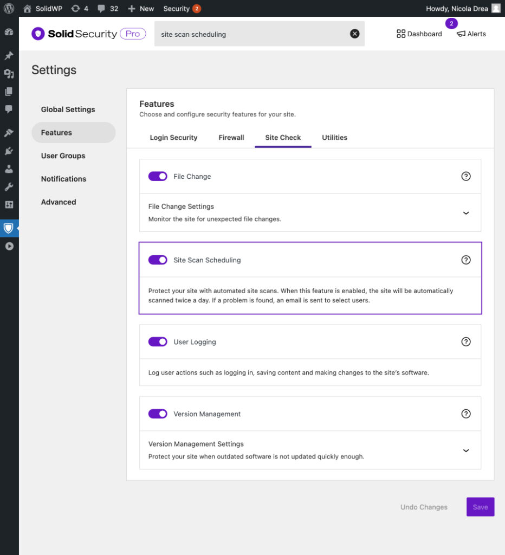
Task: Turn off Site Scan Scheduling toggle
Action: 158,260
